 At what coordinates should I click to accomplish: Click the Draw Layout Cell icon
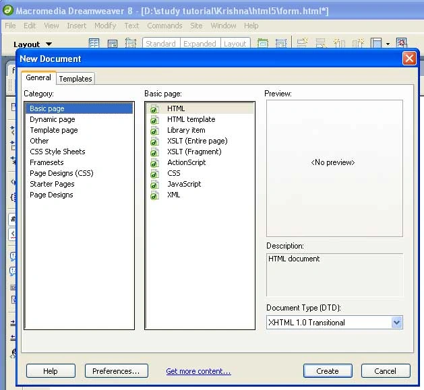coord(281,43)
